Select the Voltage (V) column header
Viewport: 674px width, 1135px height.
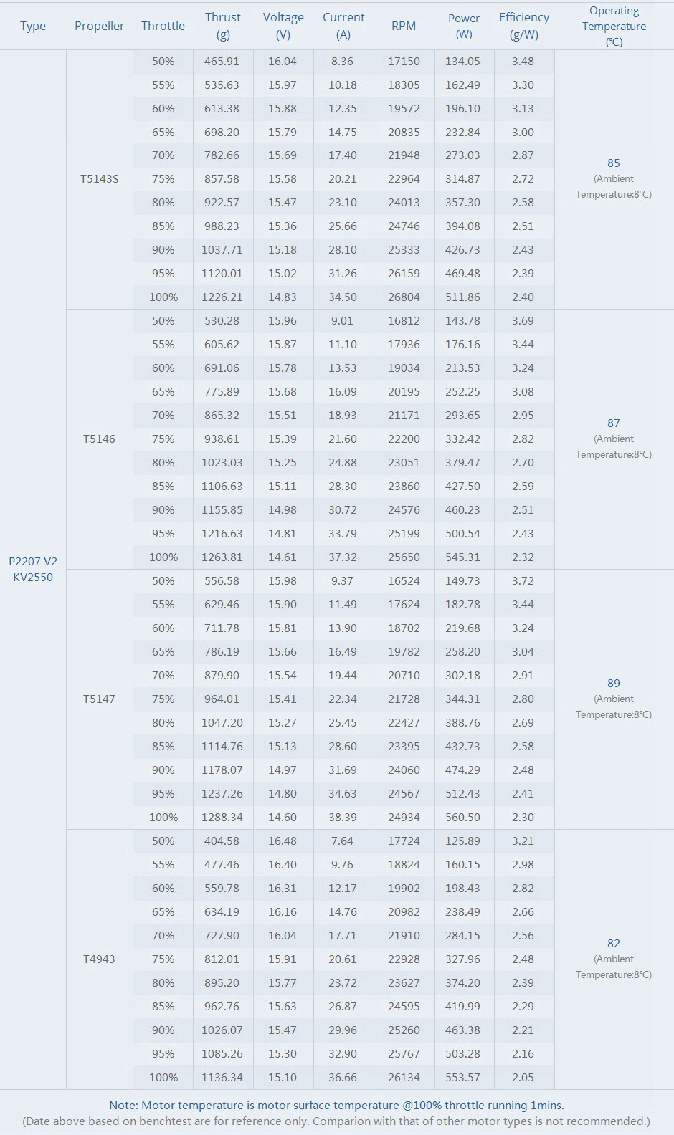283,26
